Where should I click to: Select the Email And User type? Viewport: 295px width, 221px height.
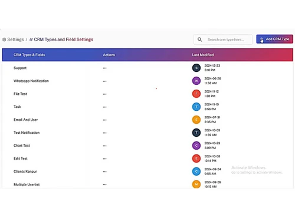pyautogui.click(x=25, y=120)
